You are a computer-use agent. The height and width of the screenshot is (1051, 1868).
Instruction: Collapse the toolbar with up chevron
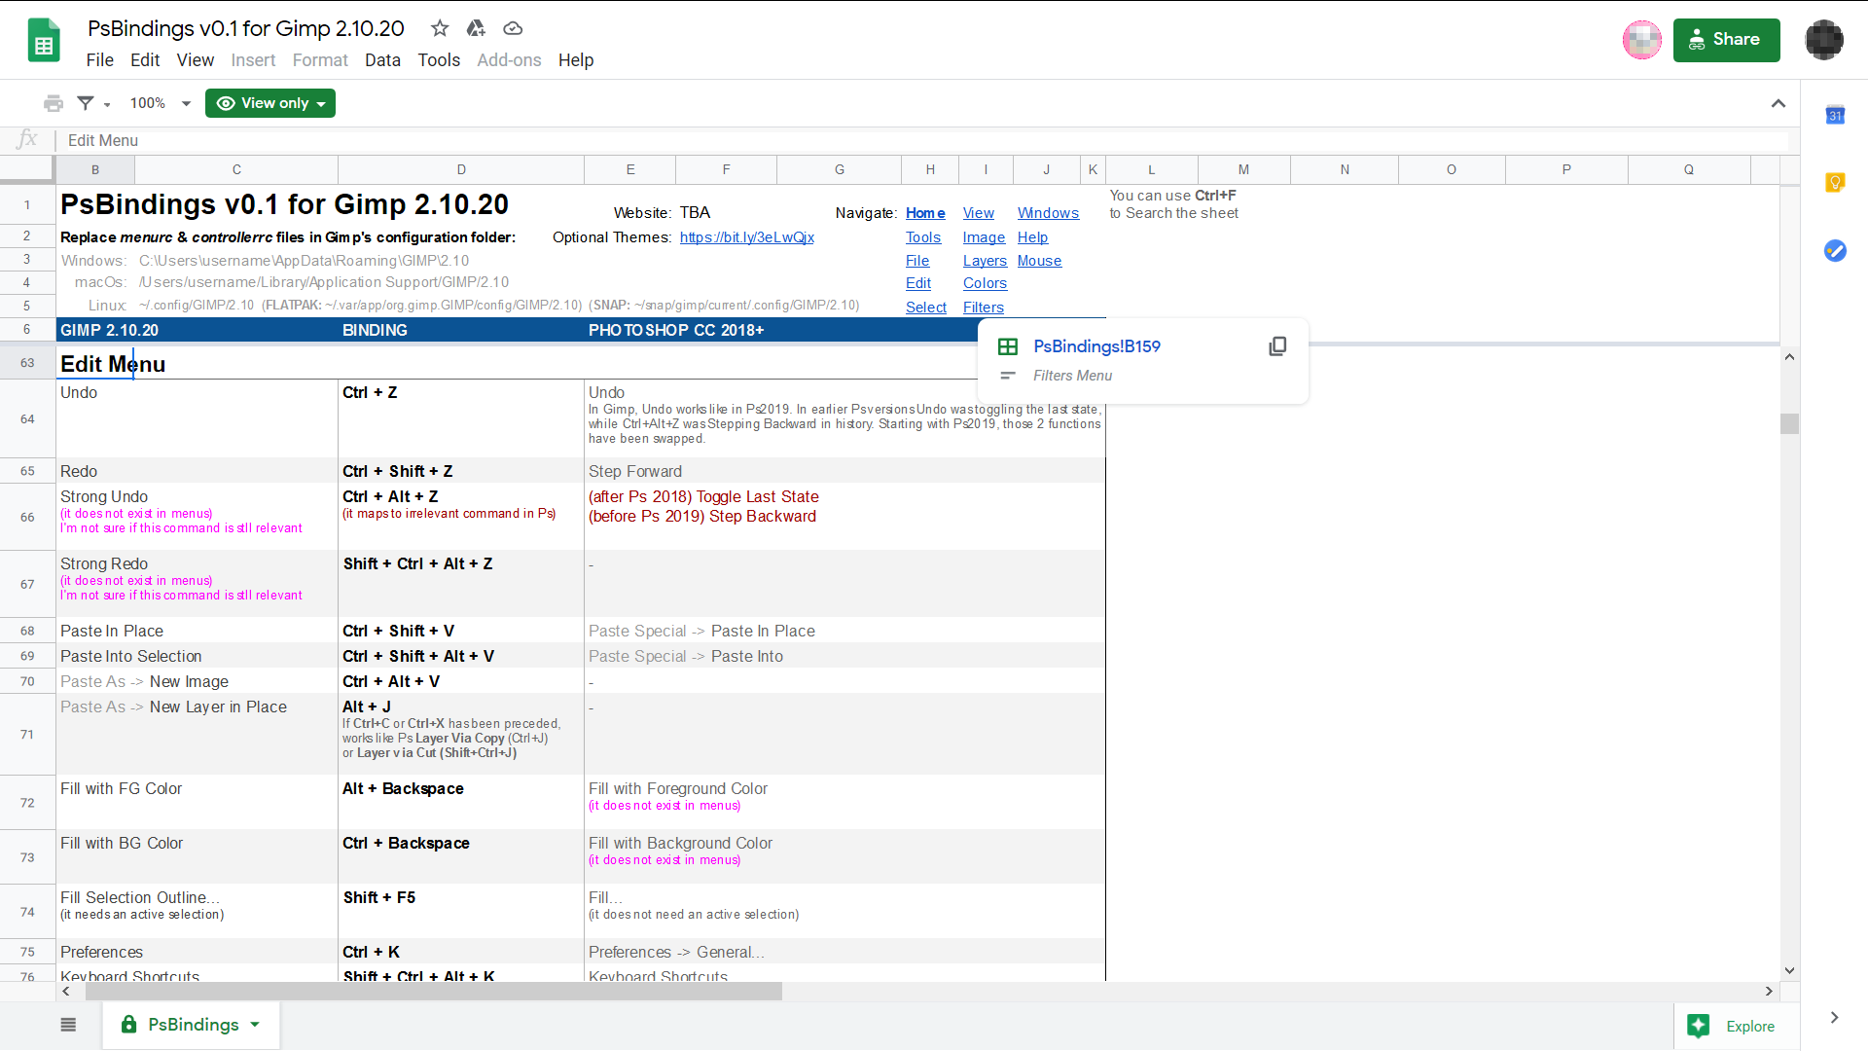[x=1778, y=103]
